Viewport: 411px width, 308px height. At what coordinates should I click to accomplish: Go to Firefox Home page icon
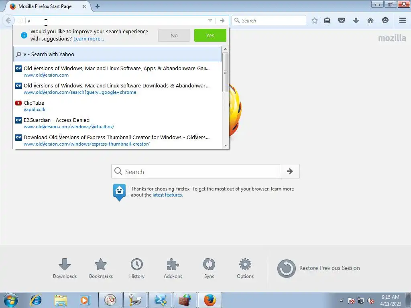click(370, 20)
